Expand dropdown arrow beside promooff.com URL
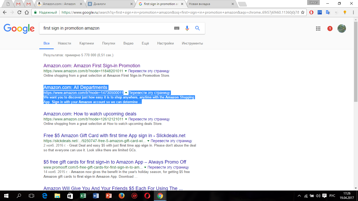This screenshot has width=358, height=201. click(145, 167)
